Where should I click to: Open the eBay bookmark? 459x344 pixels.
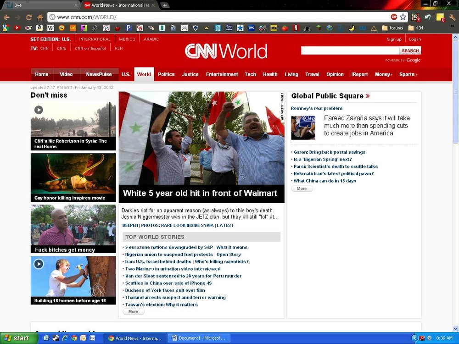(x=28, y=28)
